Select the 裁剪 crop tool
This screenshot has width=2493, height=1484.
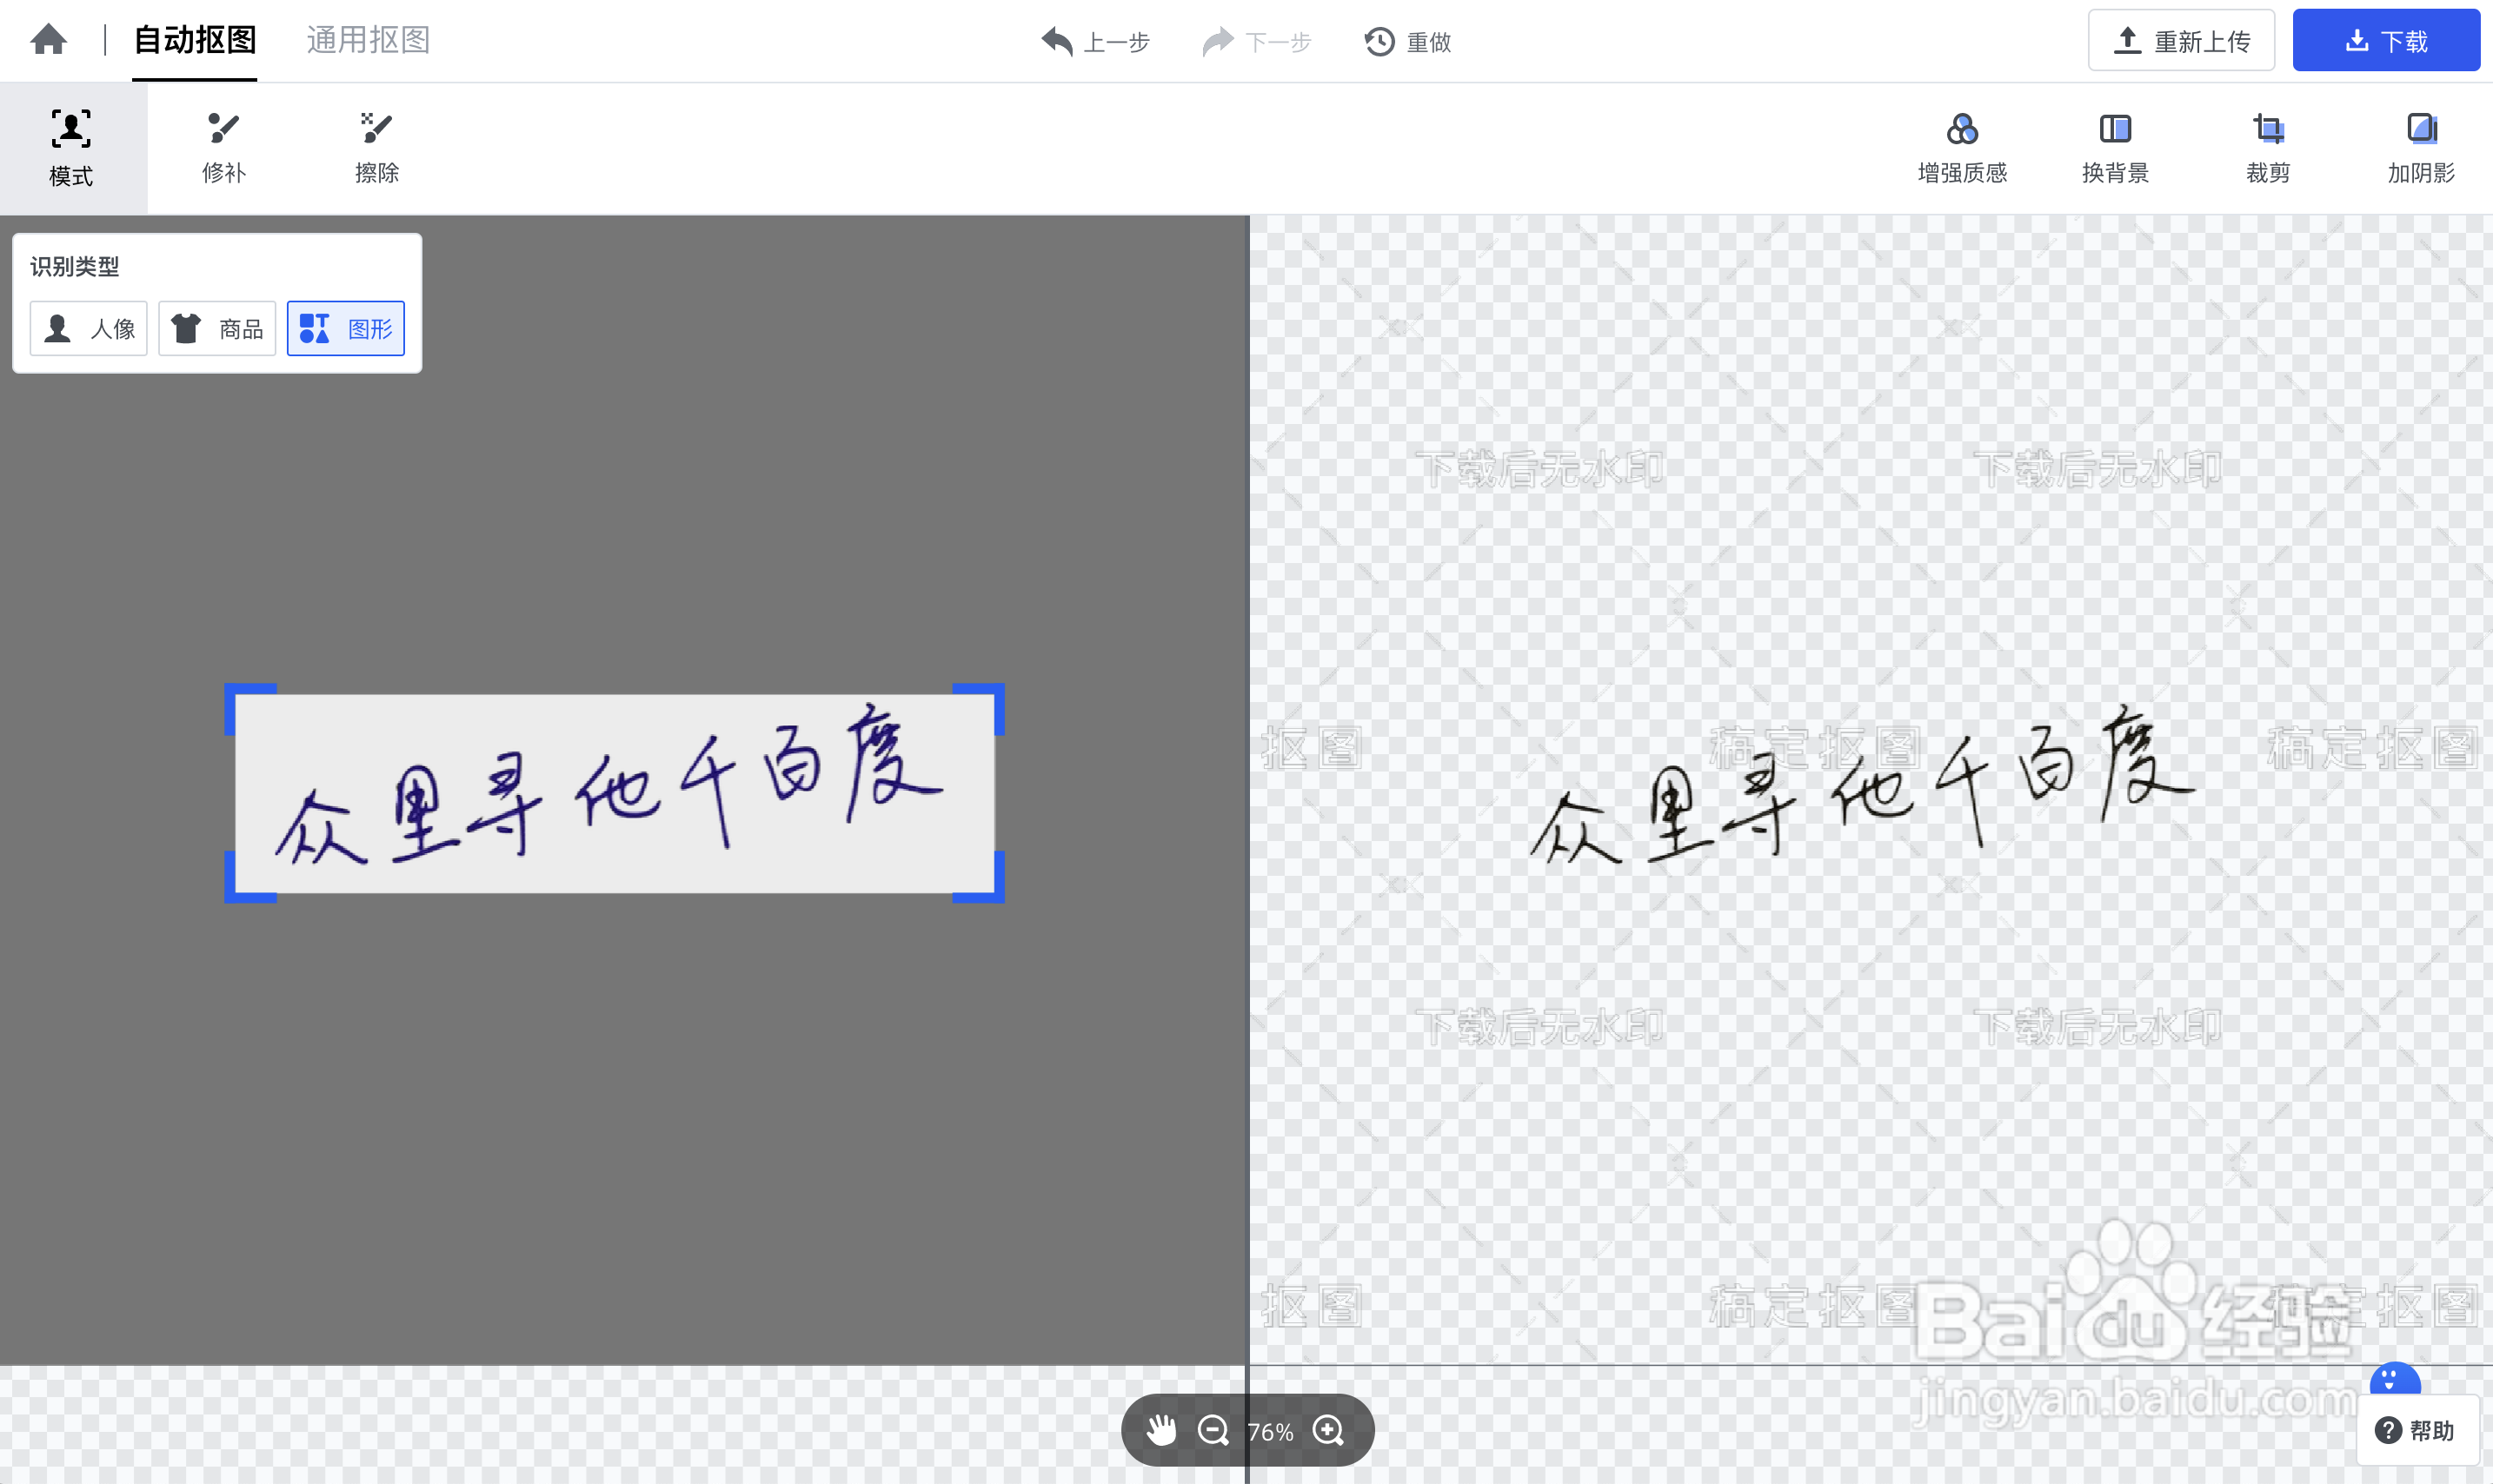(2267, 146)
